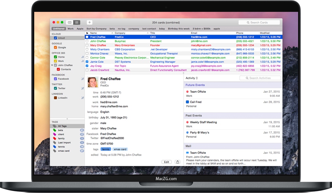Click the disconnected icon beside Twitter
Screen dimensions: 332x193
83,88
